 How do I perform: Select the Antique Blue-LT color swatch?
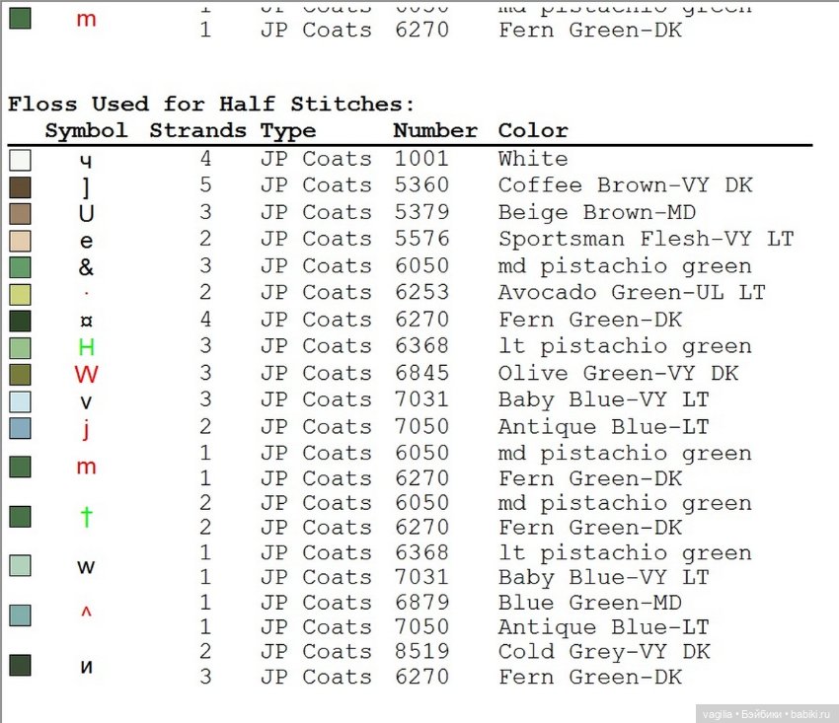(x=20, y=427)
